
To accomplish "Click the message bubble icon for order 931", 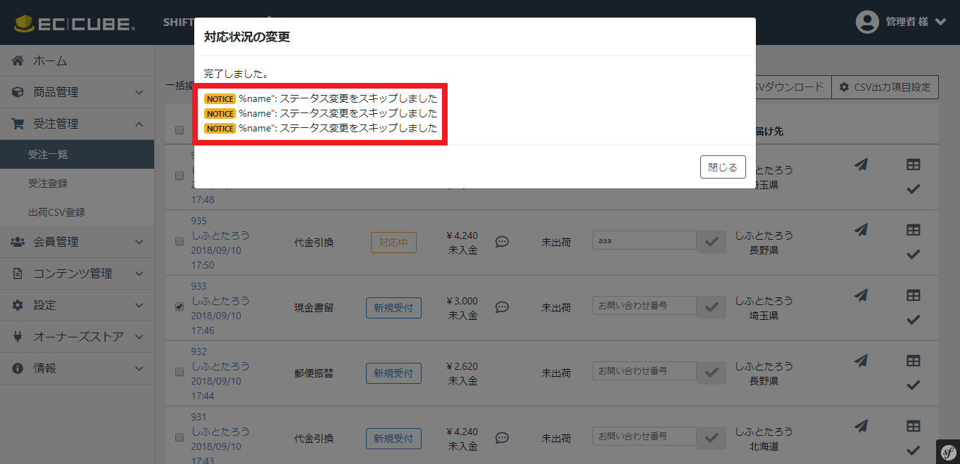I will coord(502,438).
